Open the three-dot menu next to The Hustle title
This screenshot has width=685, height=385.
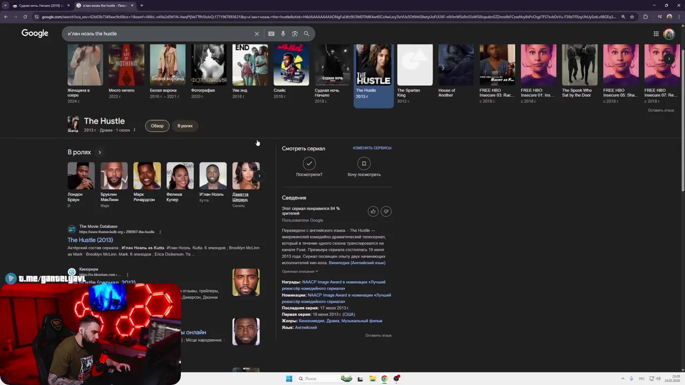(134, 130)
